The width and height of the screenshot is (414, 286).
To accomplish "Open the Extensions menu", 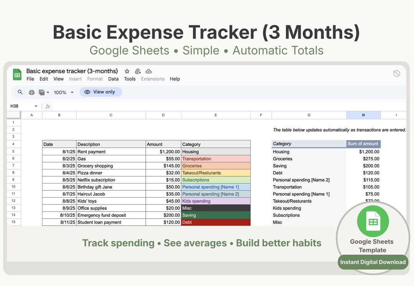I will (153, 79).
